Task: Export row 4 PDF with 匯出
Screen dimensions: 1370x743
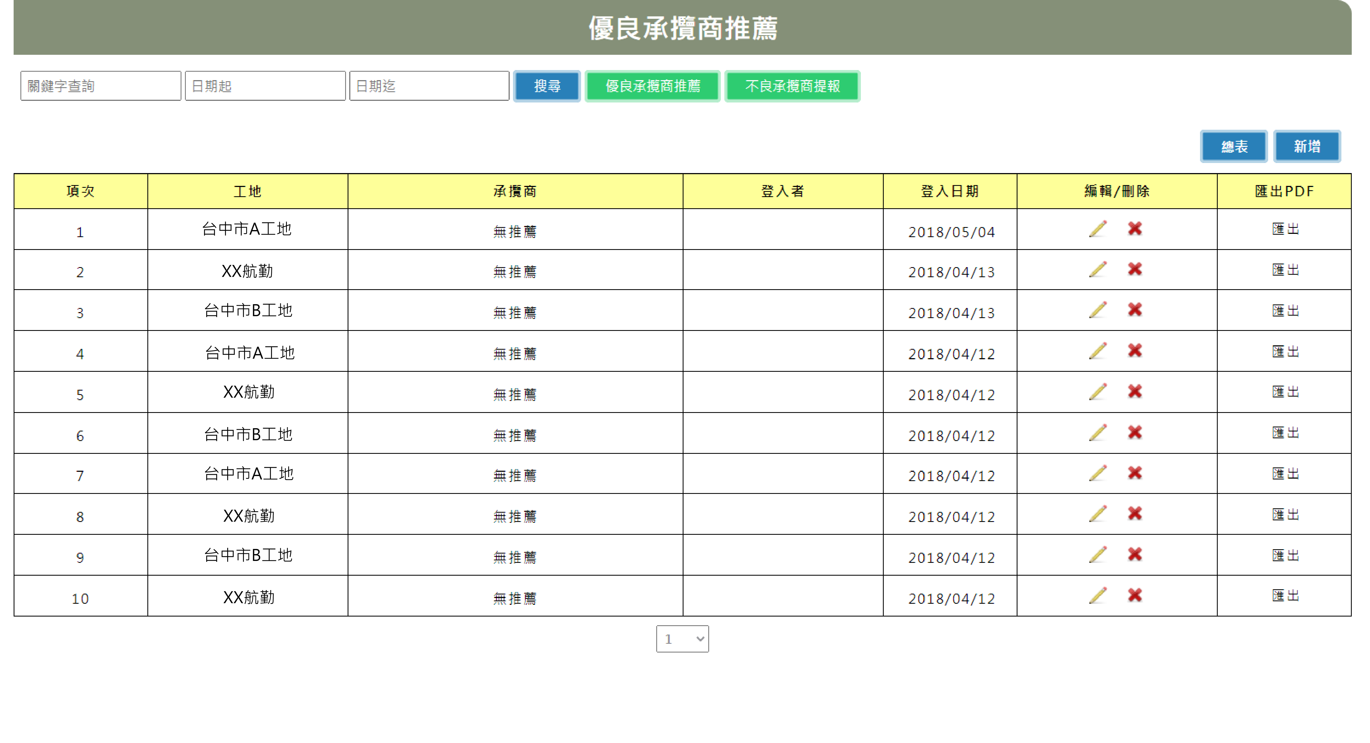Action: [x=1286, y=352]
